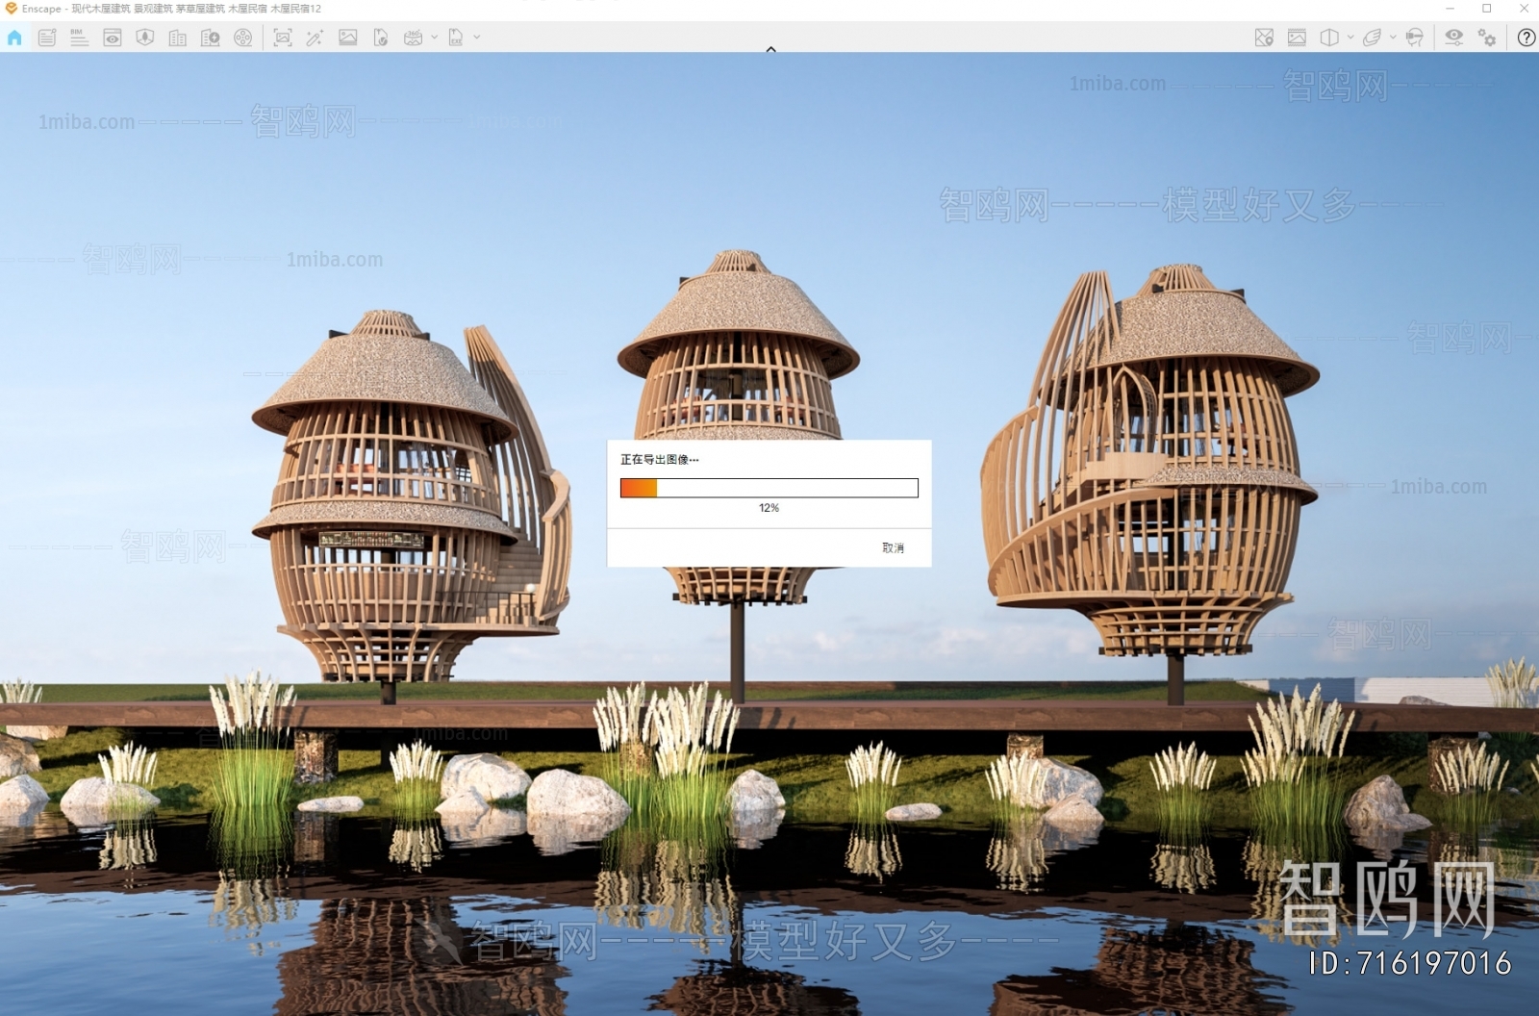The height and width of the screenshot is (1016, 1539).
Task: Open the Visual Settings eye-slider icon
Action: (x=1453, y=38)
